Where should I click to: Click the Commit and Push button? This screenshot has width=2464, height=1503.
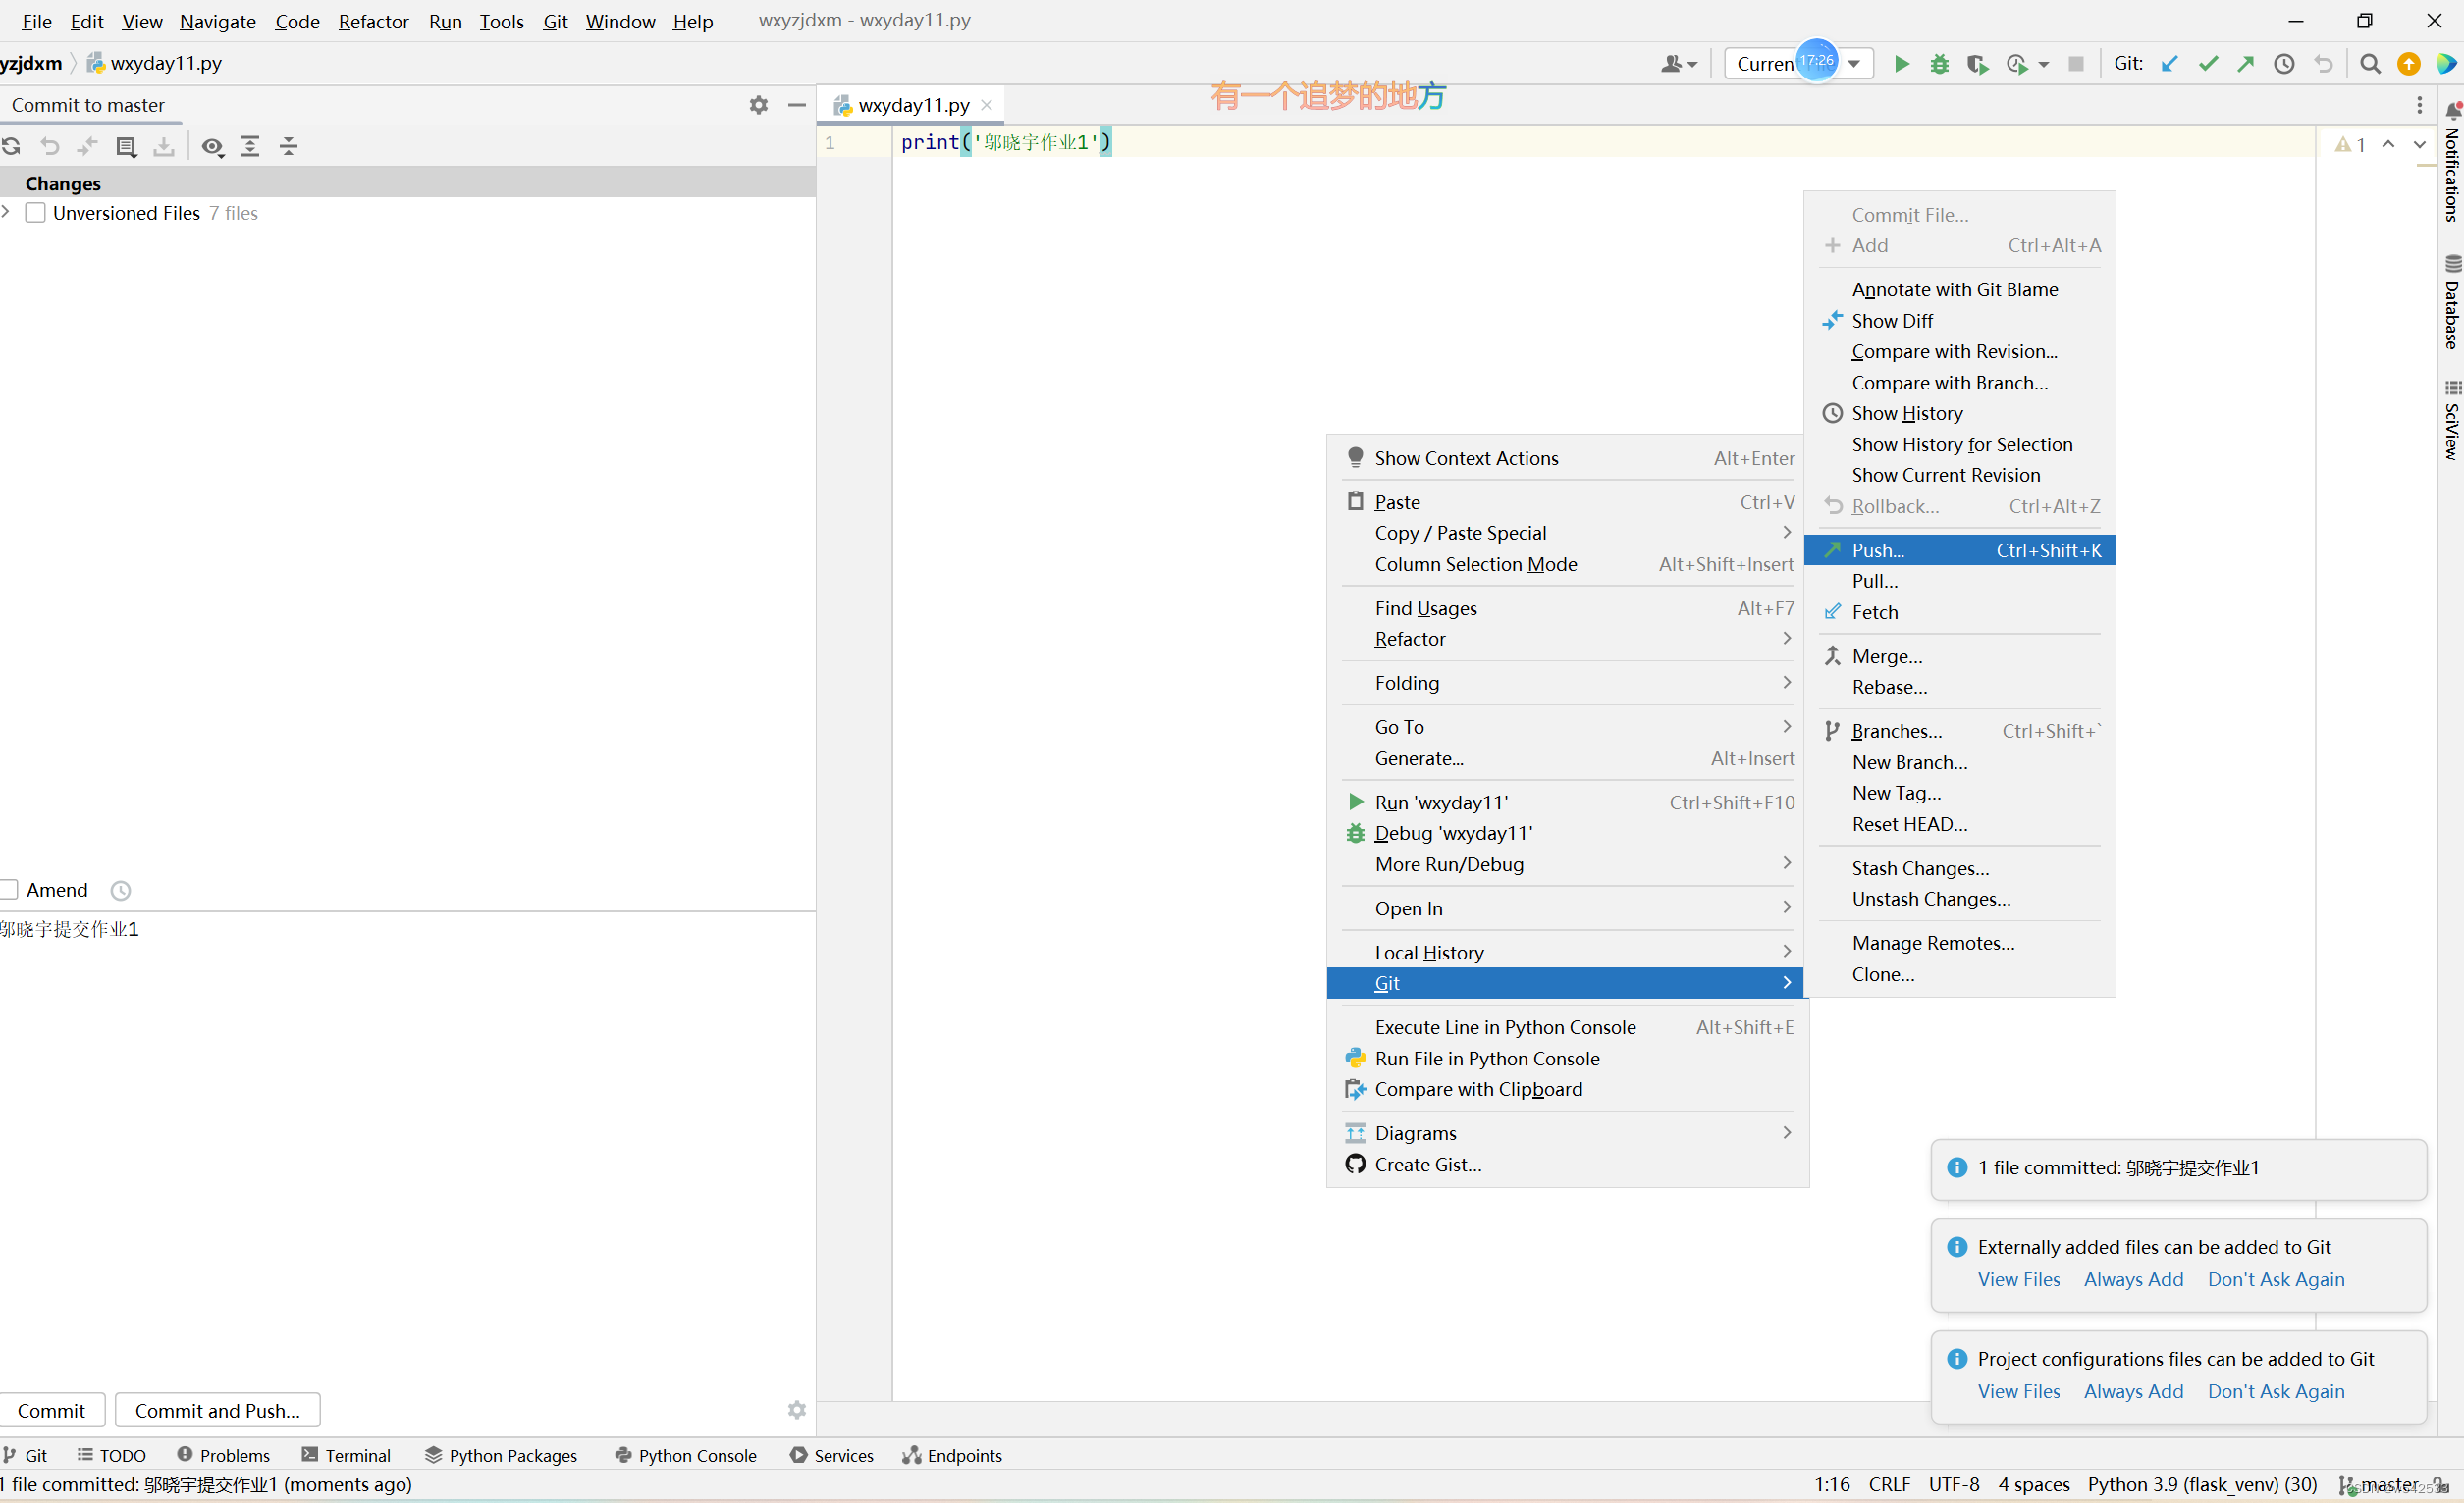[217, 1410]
